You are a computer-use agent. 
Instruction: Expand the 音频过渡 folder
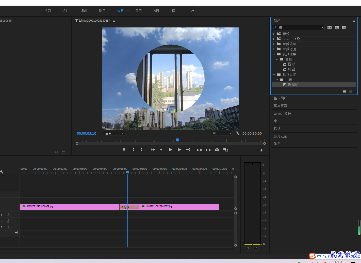click(x=274, y=49)
